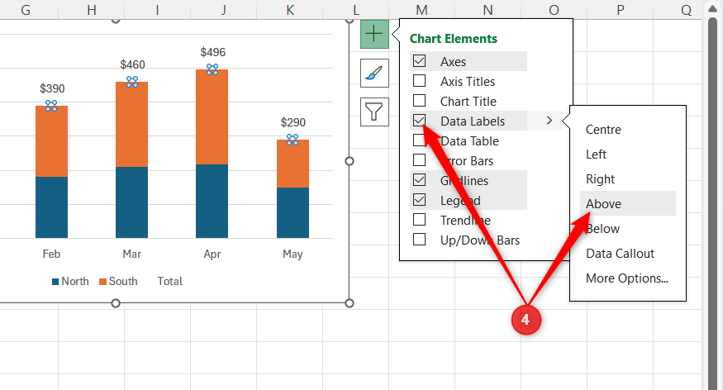
Task: Open Chart Styles paintbrush button
Action: click(374, 73)
